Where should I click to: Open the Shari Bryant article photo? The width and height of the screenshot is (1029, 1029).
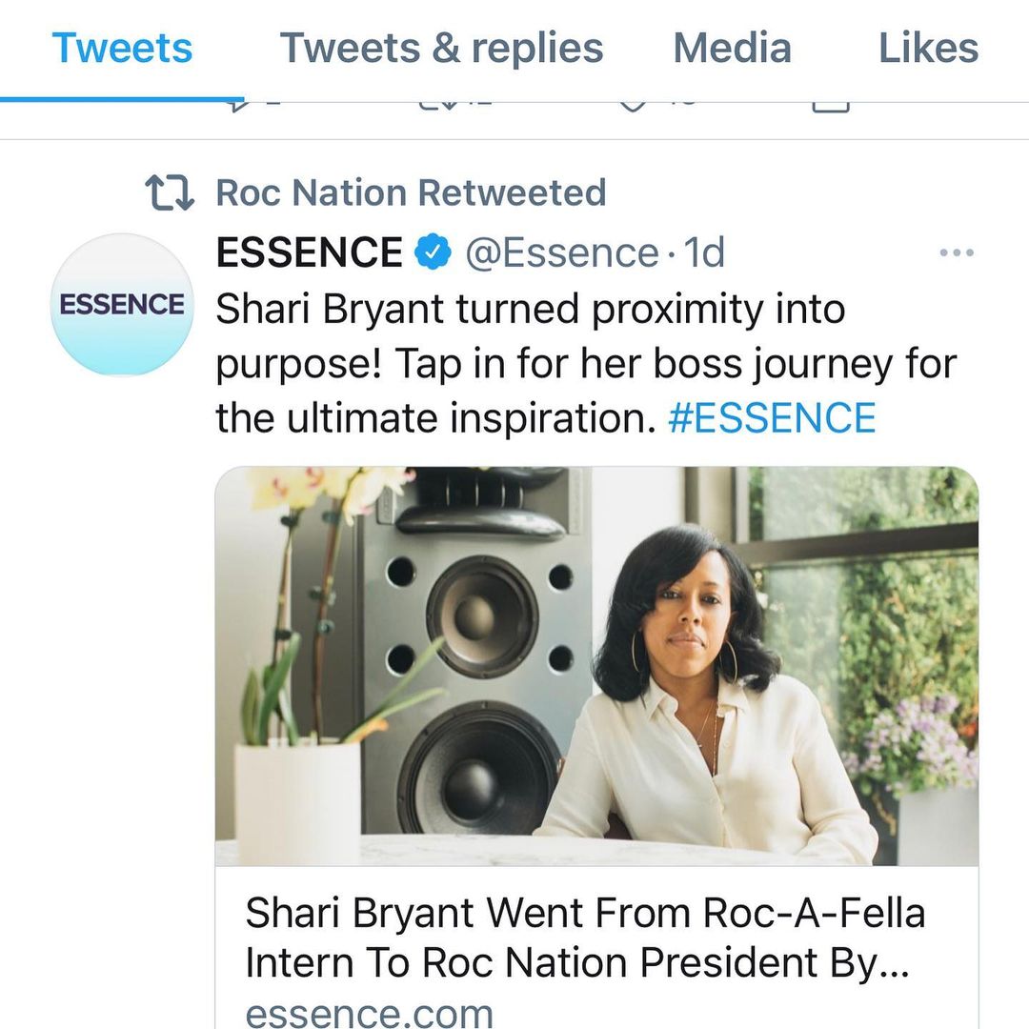596,665
